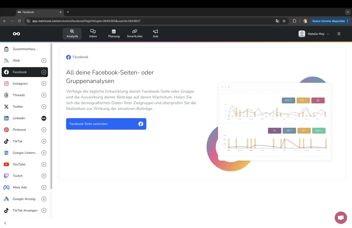
Task: Click the sidebar vertical scrollbar
Action: pyautogui.click(x=51, y=116)
